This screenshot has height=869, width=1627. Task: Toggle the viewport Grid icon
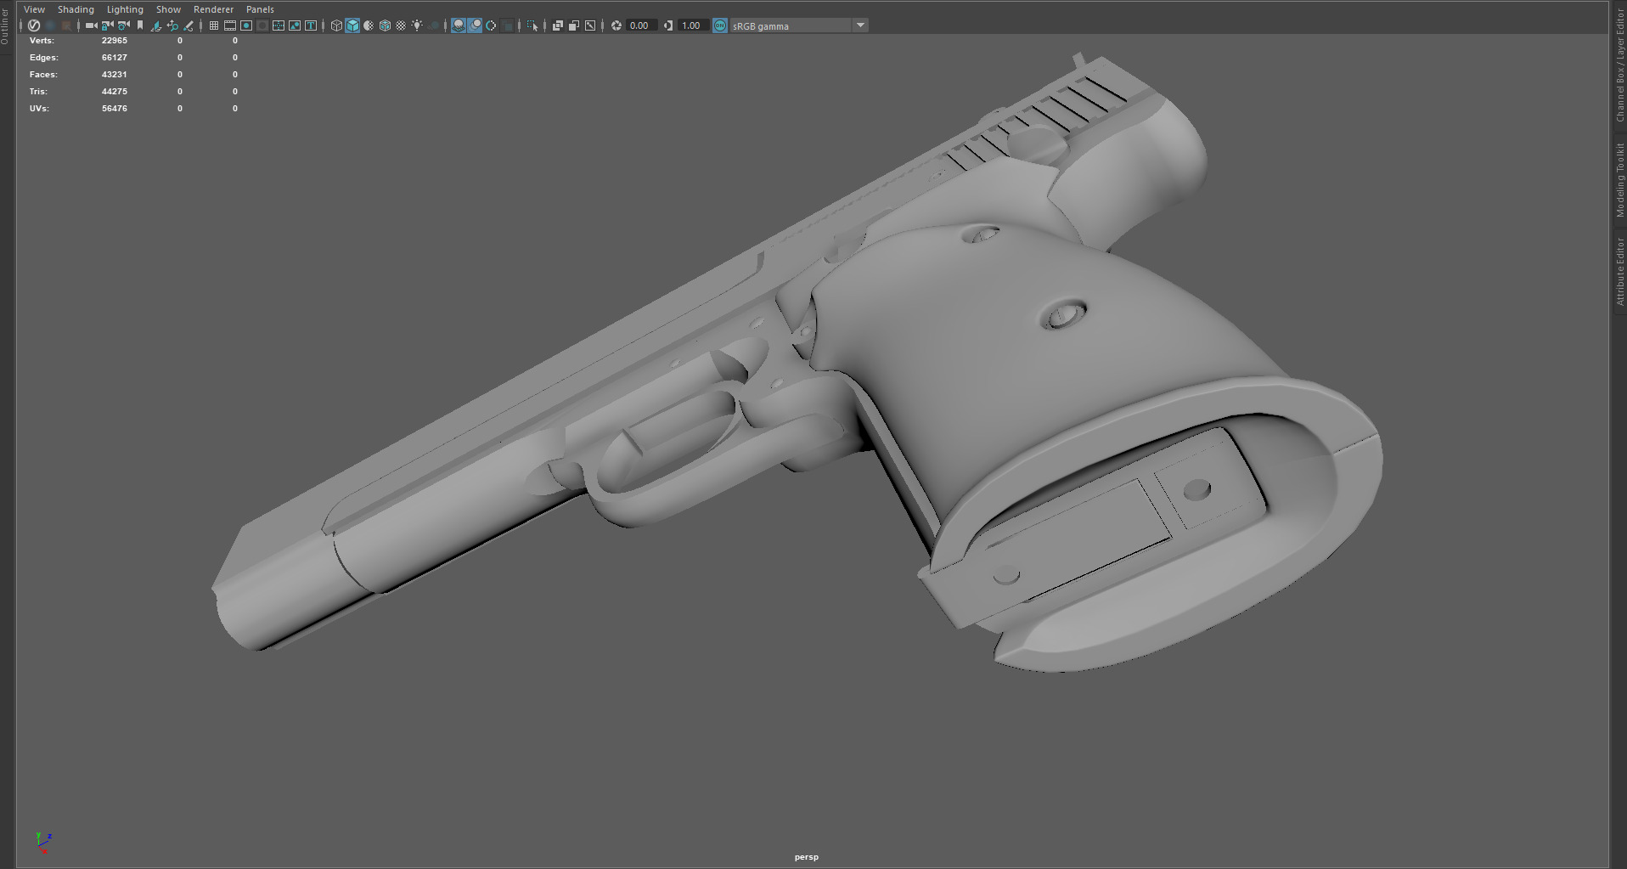[x=214, y=25]
